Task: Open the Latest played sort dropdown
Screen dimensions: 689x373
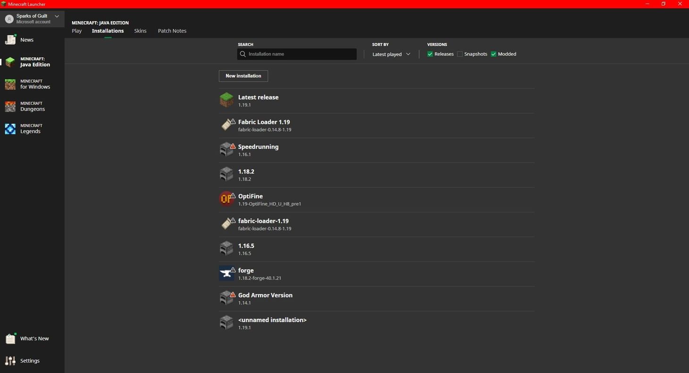Action: pos(391,54)
